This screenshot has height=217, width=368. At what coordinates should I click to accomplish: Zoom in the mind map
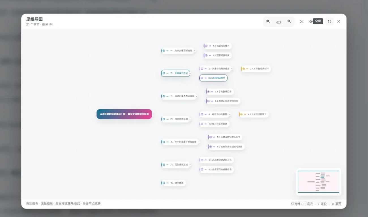coord(289,22)
